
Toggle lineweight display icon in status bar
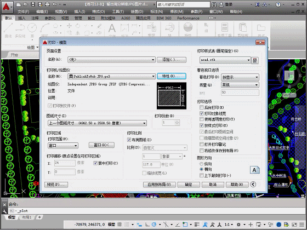click(x=197, y=225)
